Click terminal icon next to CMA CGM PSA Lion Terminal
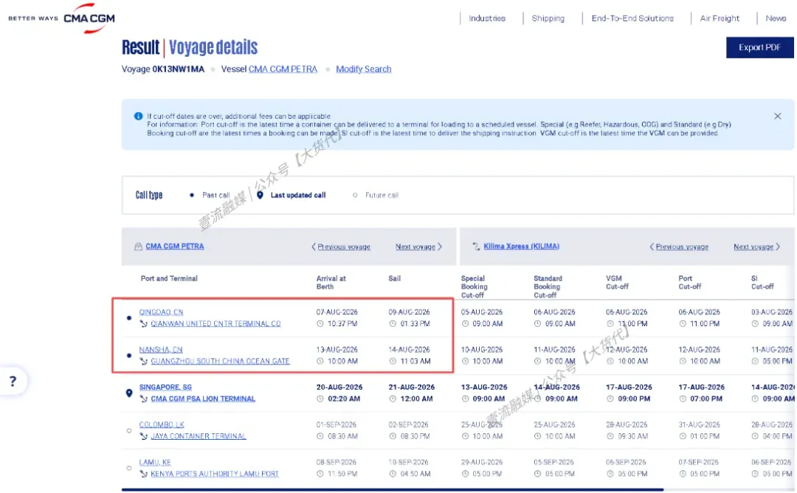Viewport: 797px width, 493px height. coord(144,399)
